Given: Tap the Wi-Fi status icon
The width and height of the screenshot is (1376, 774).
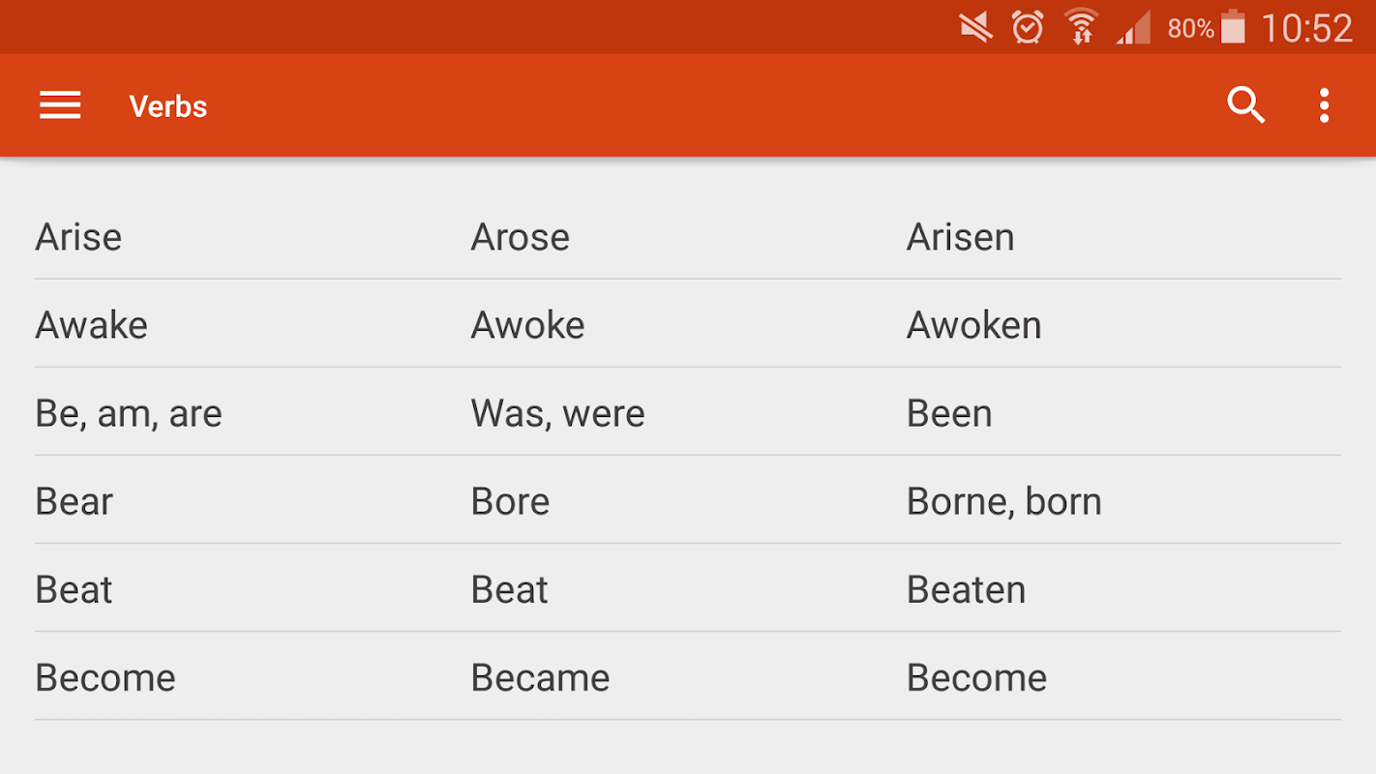Looking at the screenshot, I should click(1081, 27).
